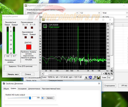
Task: Open spectrum settings with the wrench icon
Action: click(94, 78)
